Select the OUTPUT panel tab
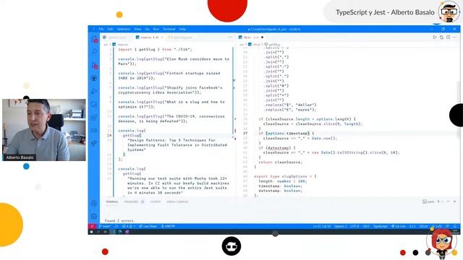This screenshot has width=463, height=260. (x=156, y=201)
